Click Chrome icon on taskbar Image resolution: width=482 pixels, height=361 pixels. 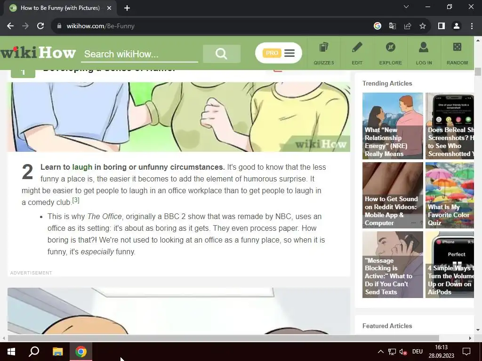point(81,352)
